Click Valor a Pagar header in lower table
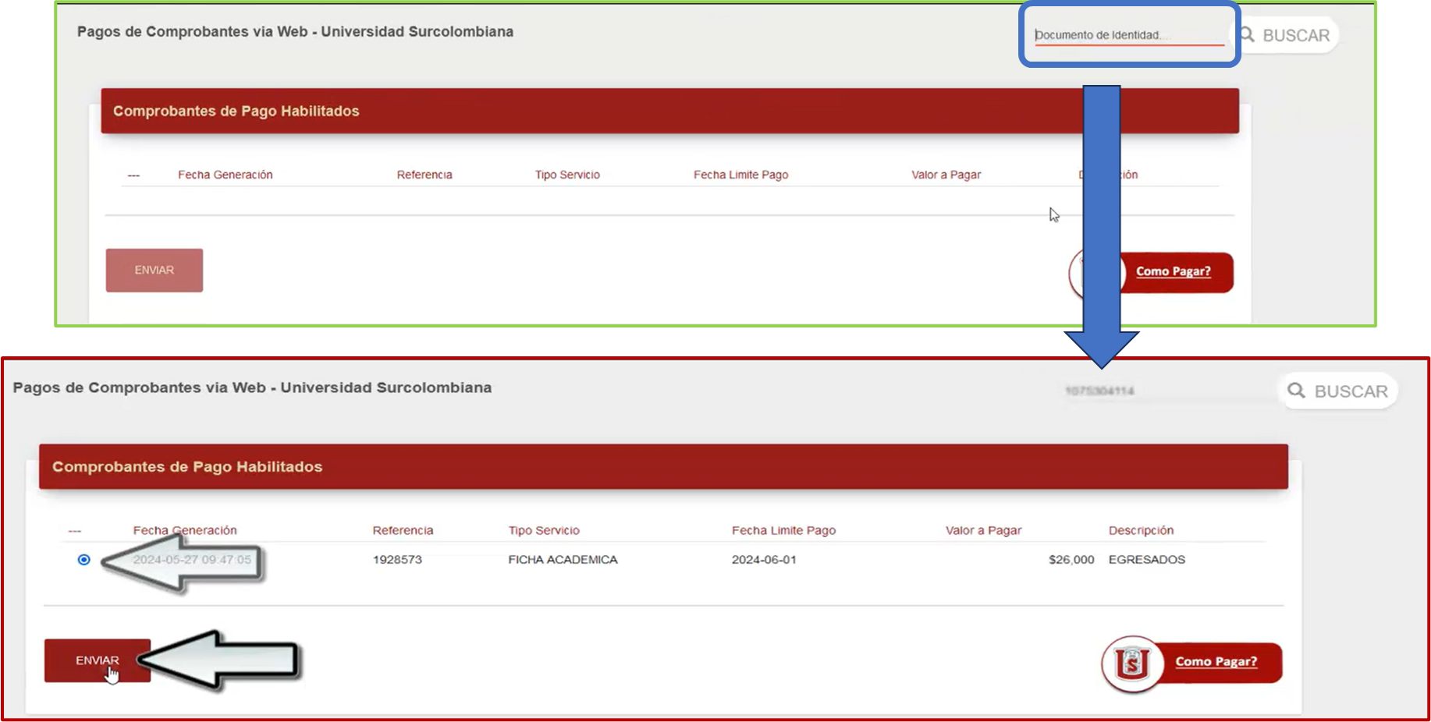The image size is (1431, 722). (983, 530)
